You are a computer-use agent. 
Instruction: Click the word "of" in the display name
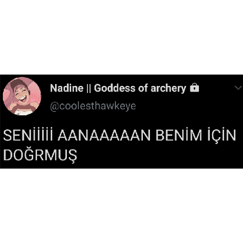coord(143,88)
